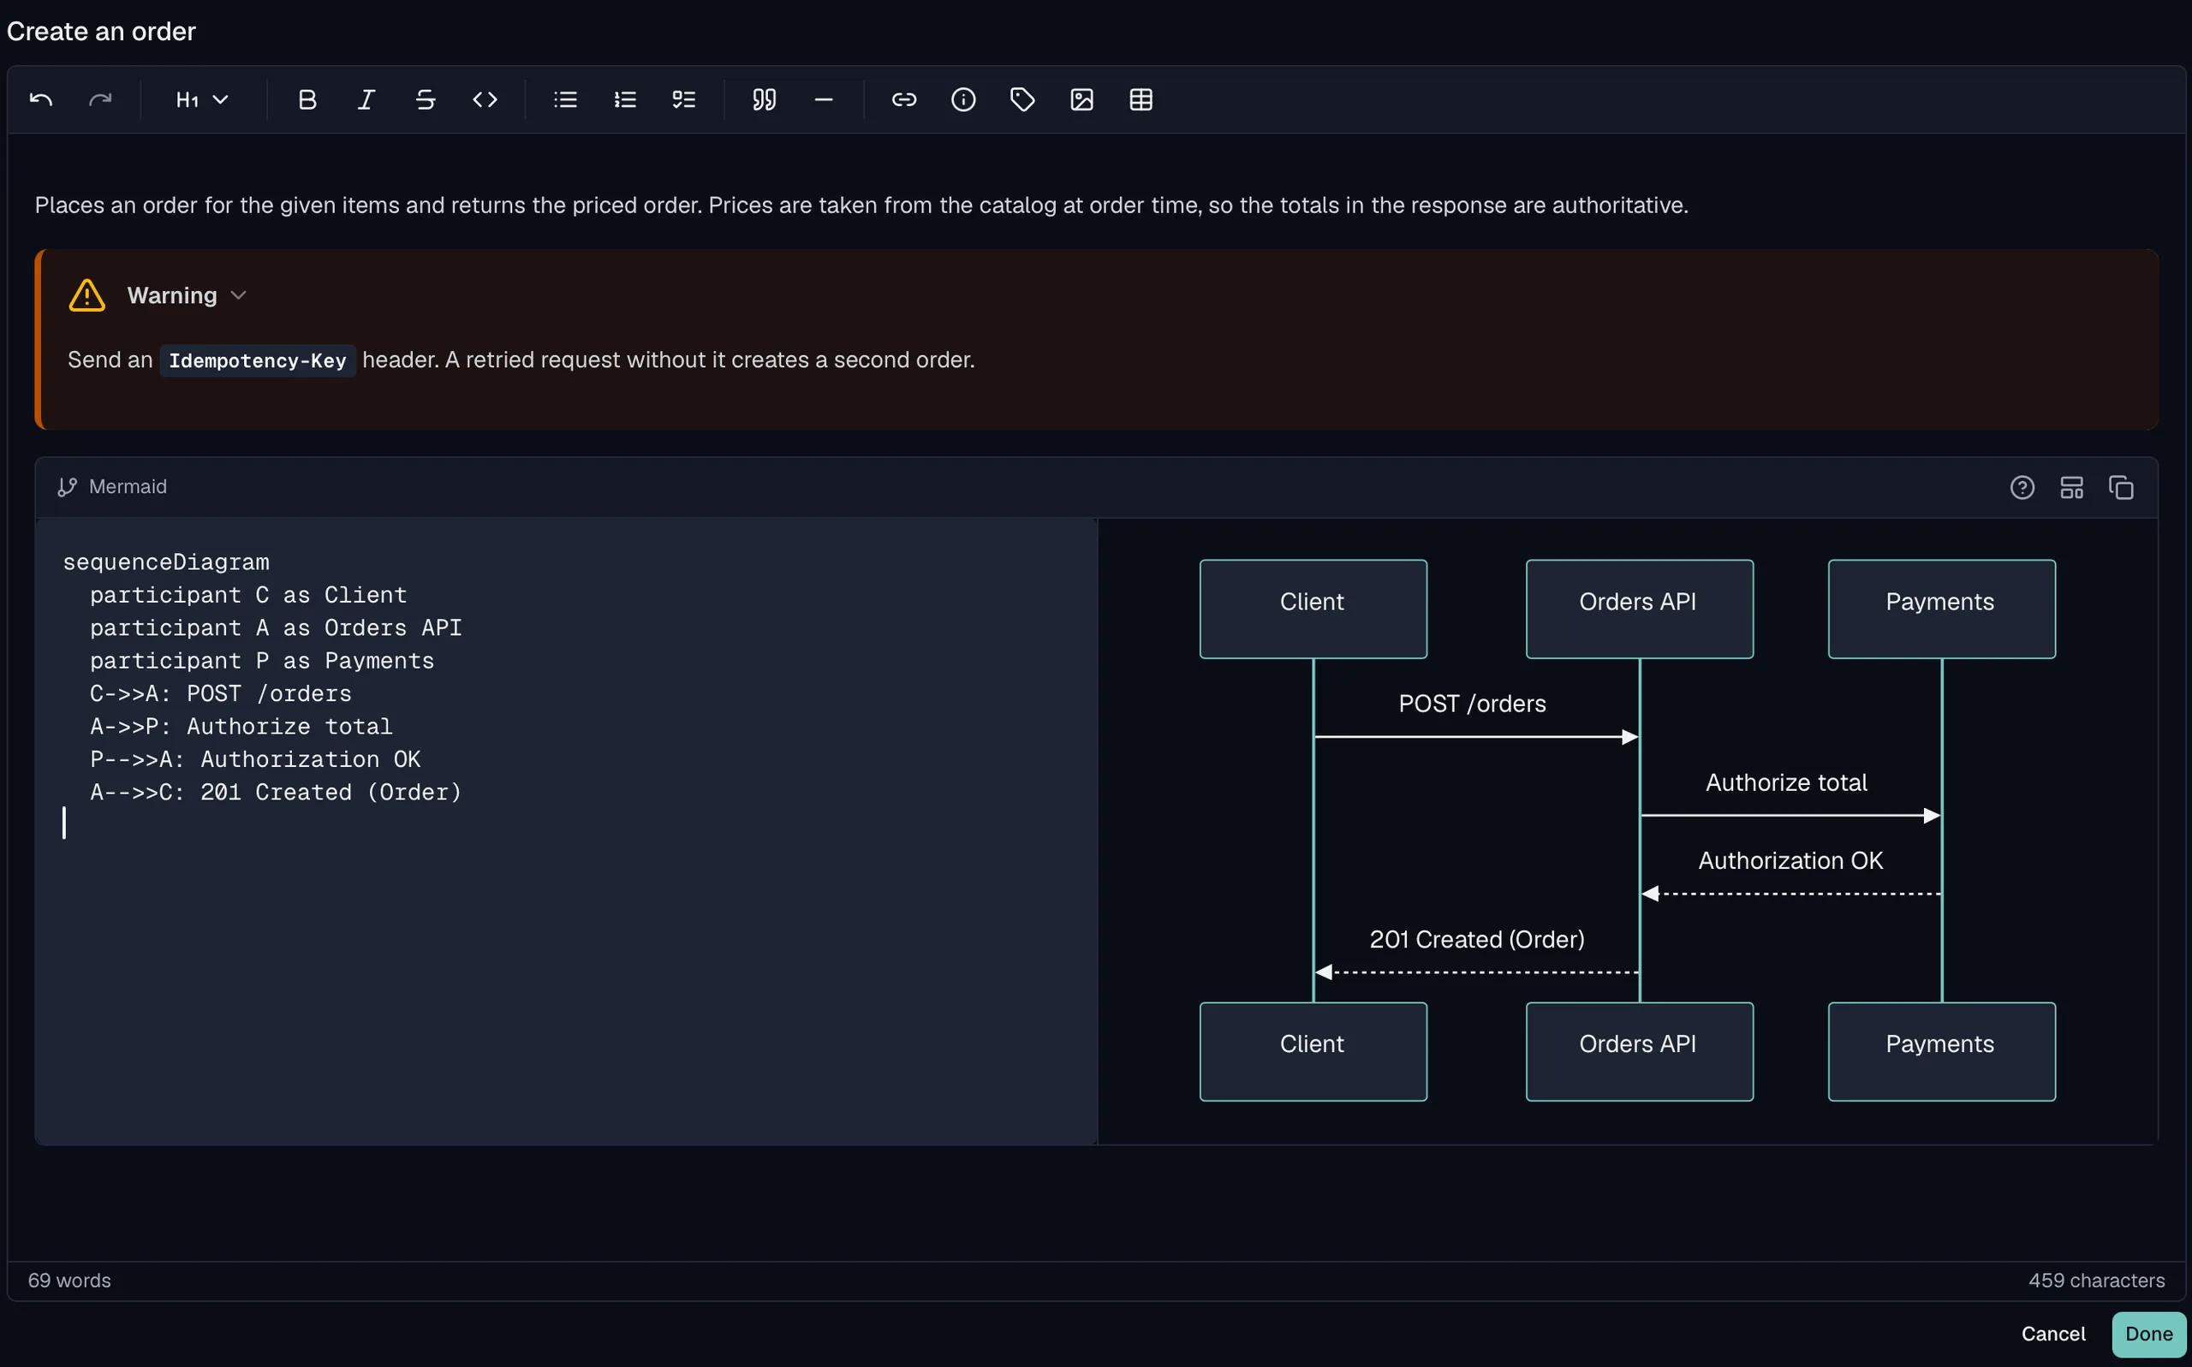This screenshot has width=2192, height=1367.
Task: Click the 69 words counter
Action: [68, 1281]
